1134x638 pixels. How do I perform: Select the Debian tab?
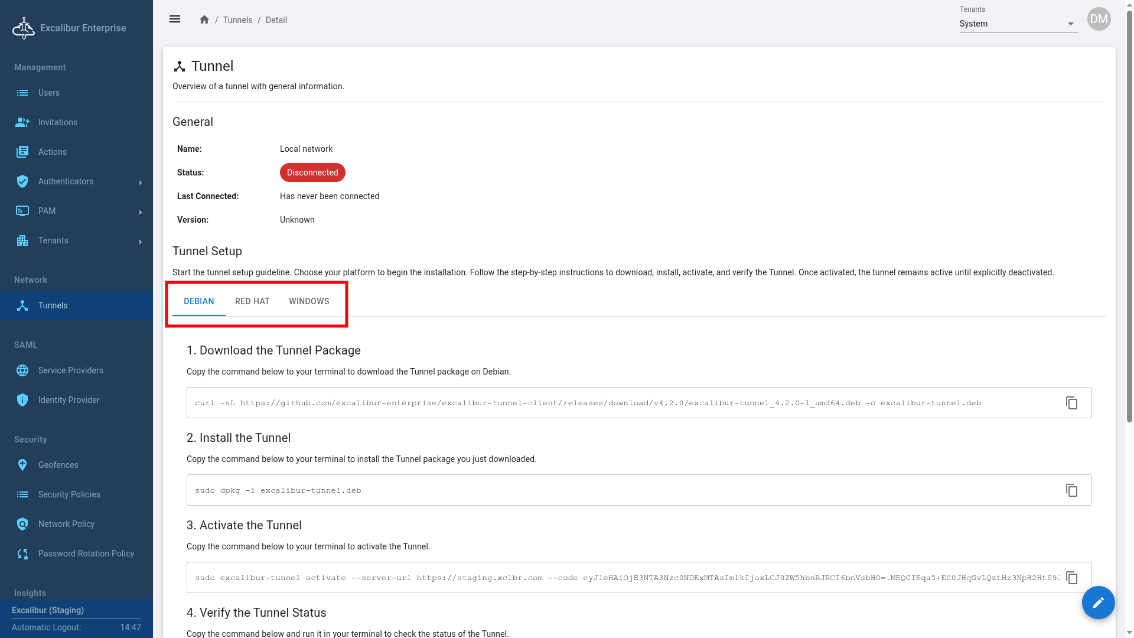198,301
